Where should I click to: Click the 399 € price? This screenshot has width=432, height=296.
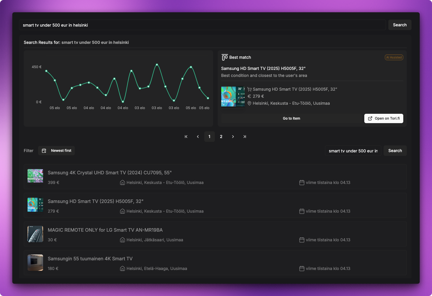pos(53,183)
